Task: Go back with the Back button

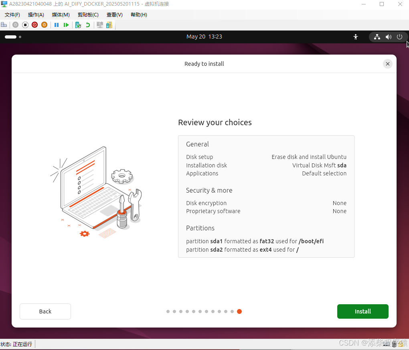Action: point(45,311)
